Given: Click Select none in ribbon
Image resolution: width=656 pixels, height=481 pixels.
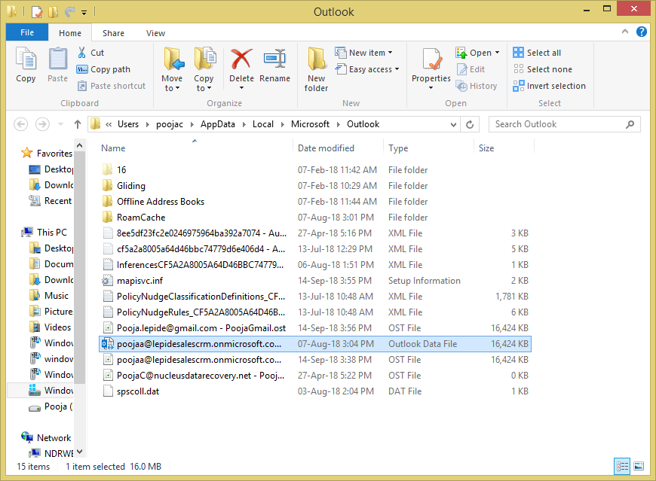Looking at the screenshot, I should [542, 69].
